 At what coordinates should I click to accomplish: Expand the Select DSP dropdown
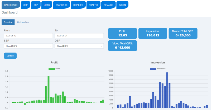[x=79, y=46]
